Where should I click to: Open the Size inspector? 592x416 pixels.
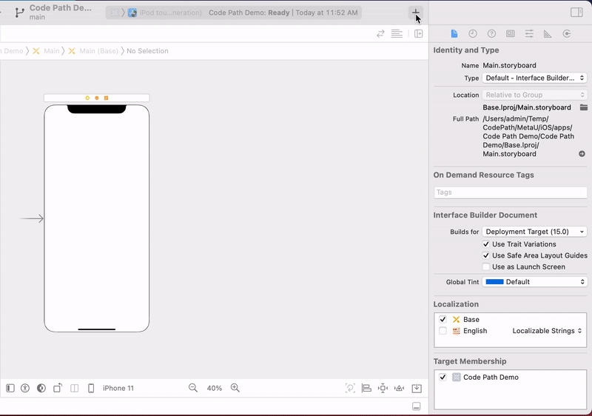click(x=548, y=34)
